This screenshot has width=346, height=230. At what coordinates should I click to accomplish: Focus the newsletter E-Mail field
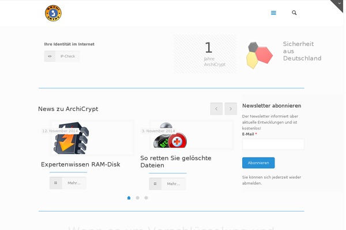(x=273, y=144)
